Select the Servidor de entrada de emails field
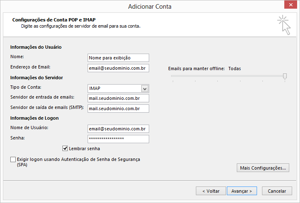Viewport: 300px width, 203px height. pos(118,98)
